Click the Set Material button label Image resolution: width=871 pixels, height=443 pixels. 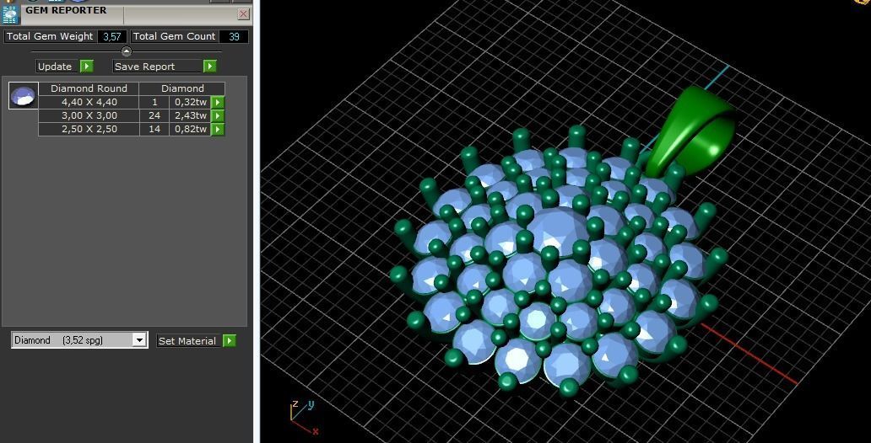tap(187, 341)
